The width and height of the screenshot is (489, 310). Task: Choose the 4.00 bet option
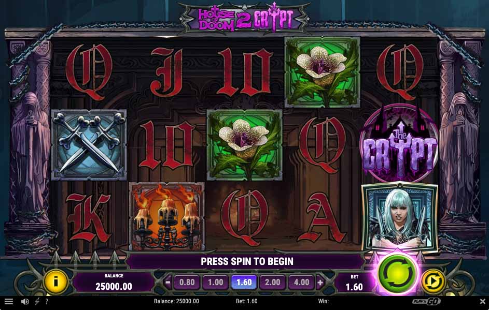[301, 282]
